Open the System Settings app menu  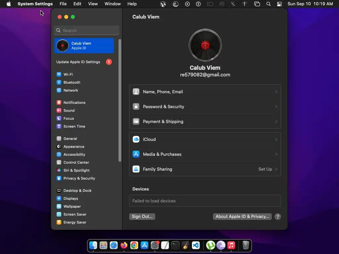click(35, 4)
